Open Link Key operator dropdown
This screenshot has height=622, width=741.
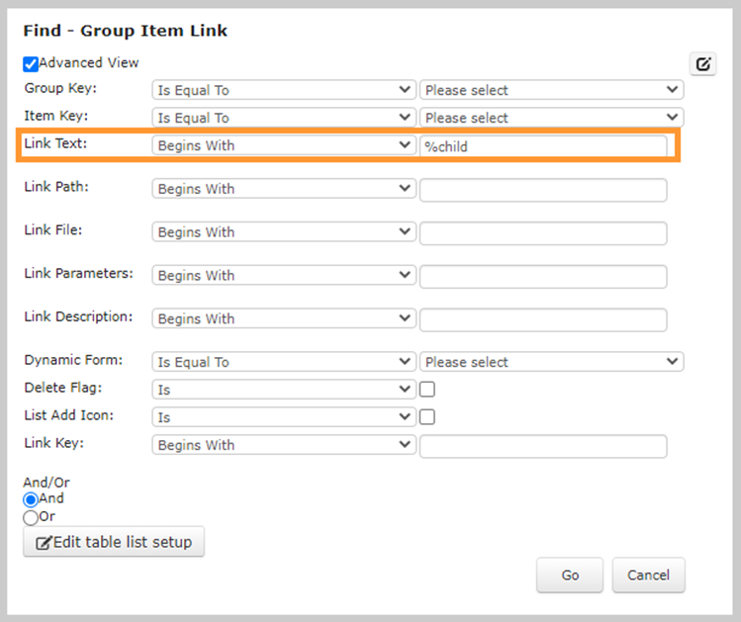tap(284, 445)
